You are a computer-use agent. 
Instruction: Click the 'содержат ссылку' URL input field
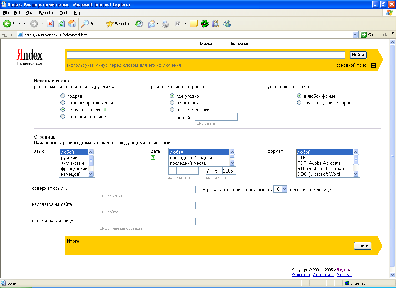tap(147, 189)
